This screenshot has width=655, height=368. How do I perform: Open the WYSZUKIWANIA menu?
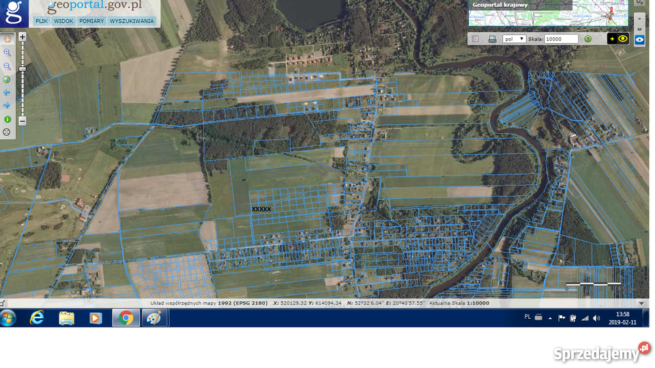[132, 21]
